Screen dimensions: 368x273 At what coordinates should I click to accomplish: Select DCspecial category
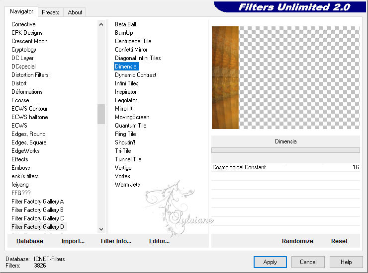(x=23, y=67)
